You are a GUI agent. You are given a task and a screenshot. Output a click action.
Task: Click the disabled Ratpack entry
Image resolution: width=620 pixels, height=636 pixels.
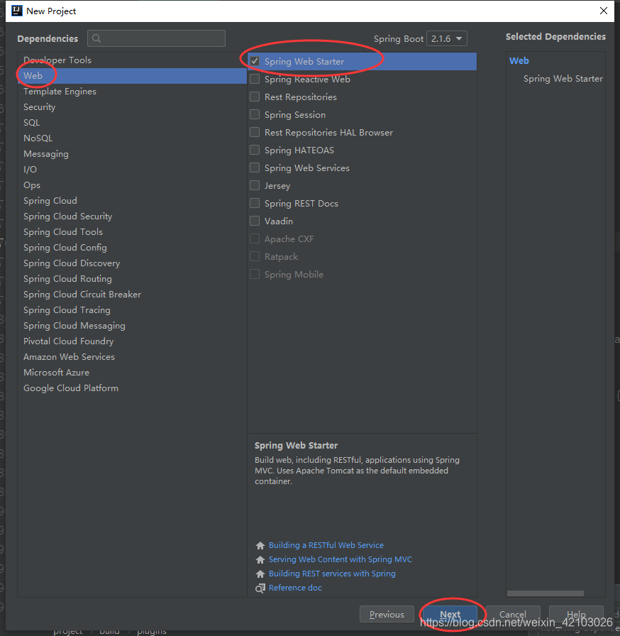362,257
